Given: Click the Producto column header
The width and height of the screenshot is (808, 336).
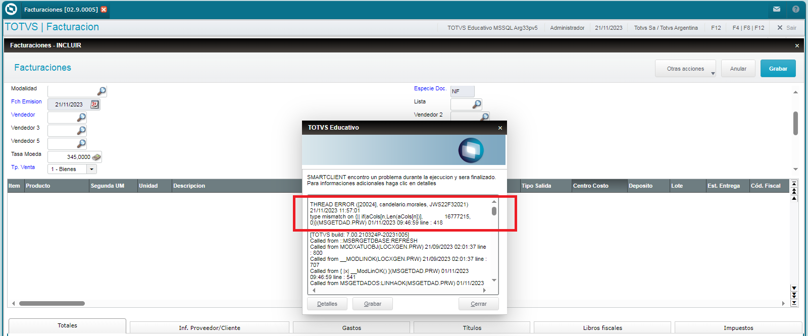Looking at the screenshot, I should (57, 186).
